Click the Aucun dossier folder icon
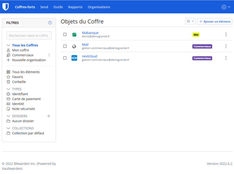Viewport: 234px width, 174px height. pyautogui.click(x=8, y=121)
